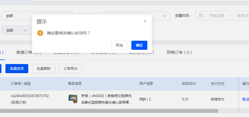Click the 订单号 | 类型 column header
249x117 pixels.
21,84
